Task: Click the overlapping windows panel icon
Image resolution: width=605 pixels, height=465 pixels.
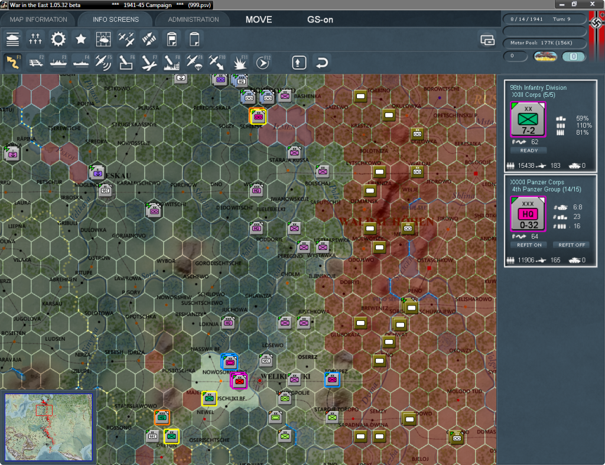Action: (487, 40)
